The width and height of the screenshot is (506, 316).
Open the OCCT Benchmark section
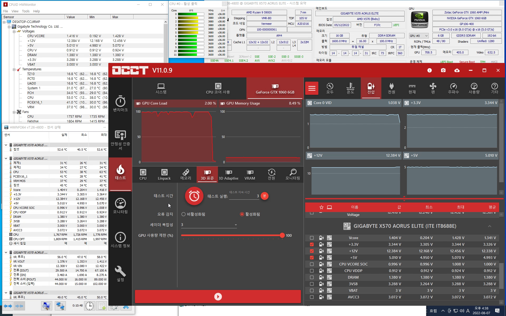tap(120, 103)
